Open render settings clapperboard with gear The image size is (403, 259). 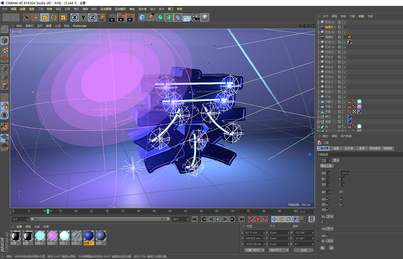coord(131,17)
